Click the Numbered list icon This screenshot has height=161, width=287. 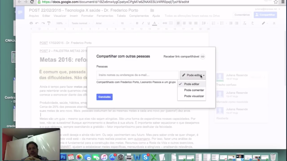(x=213, y=23)
